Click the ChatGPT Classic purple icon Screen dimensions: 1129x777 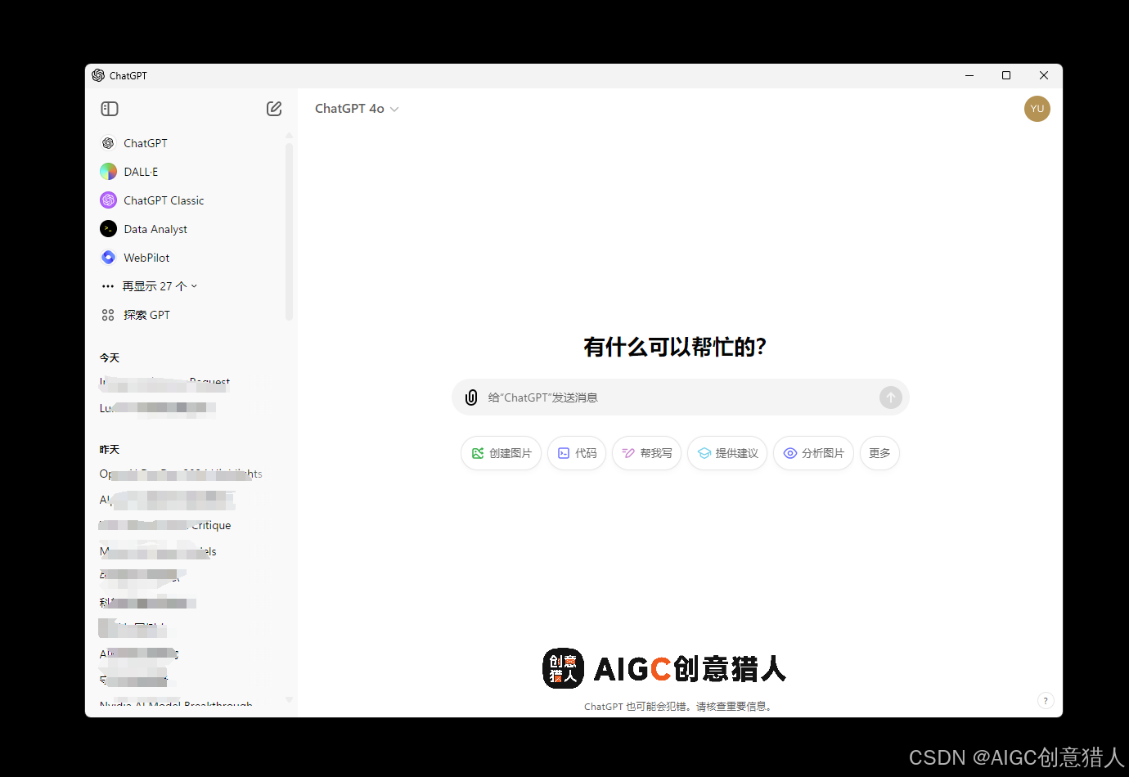(x=108, y=200)
